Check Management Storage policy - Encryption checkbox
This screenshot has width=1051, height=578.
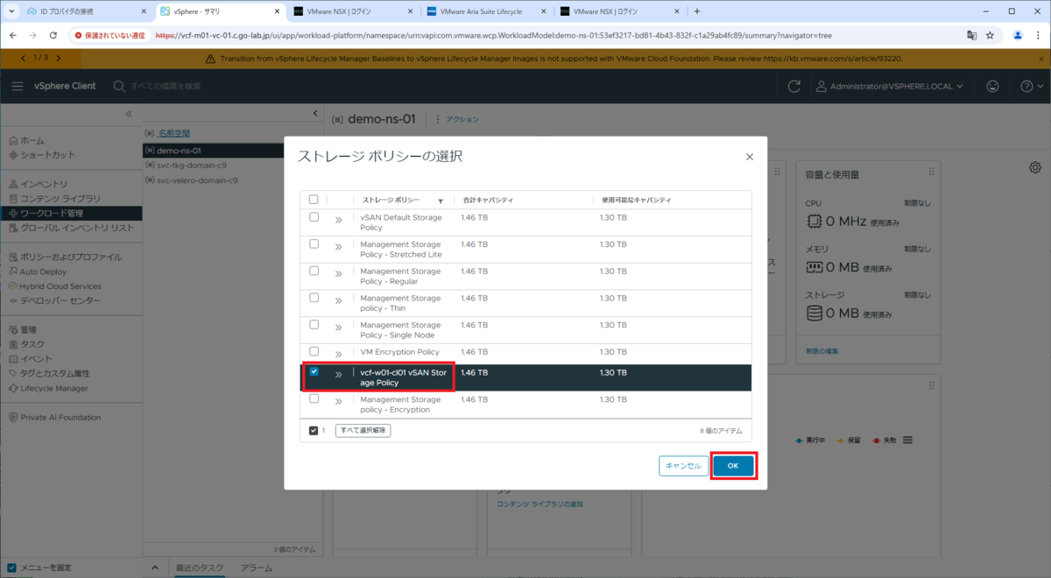[x=314, y=399]
